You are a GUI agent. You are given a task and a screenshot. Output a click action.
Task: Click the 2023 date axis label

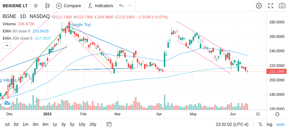(47, 114)
